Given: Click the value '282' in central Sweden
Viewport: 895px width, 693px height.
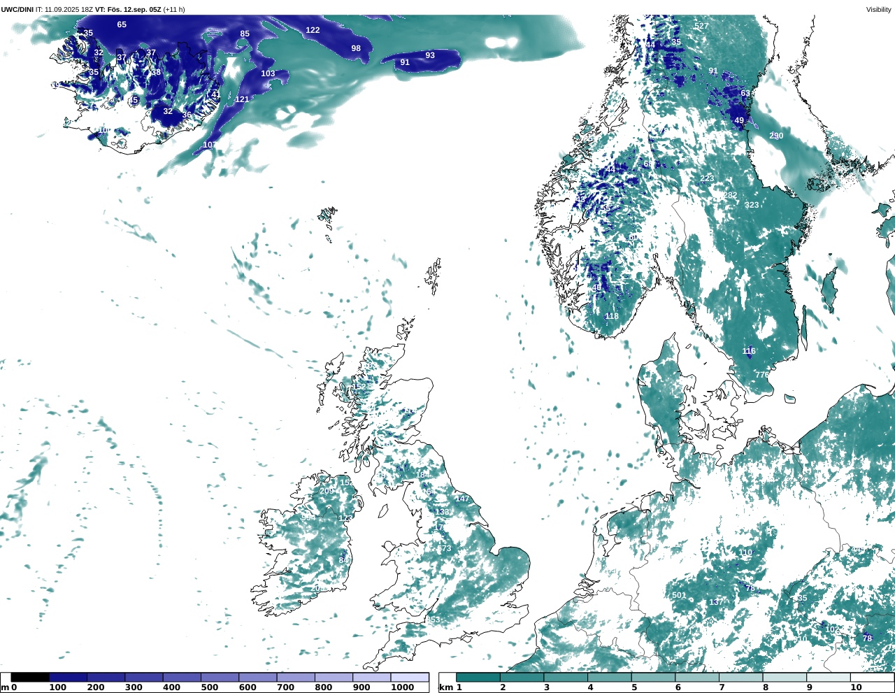Looking at the screenshot, I should (x=730, y=195).
